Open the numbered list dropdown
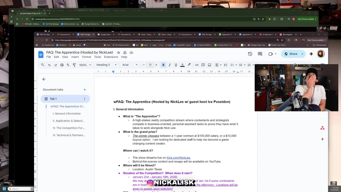Image resolution: width=341 pixels, height=192 pixels. pos(250,65)
